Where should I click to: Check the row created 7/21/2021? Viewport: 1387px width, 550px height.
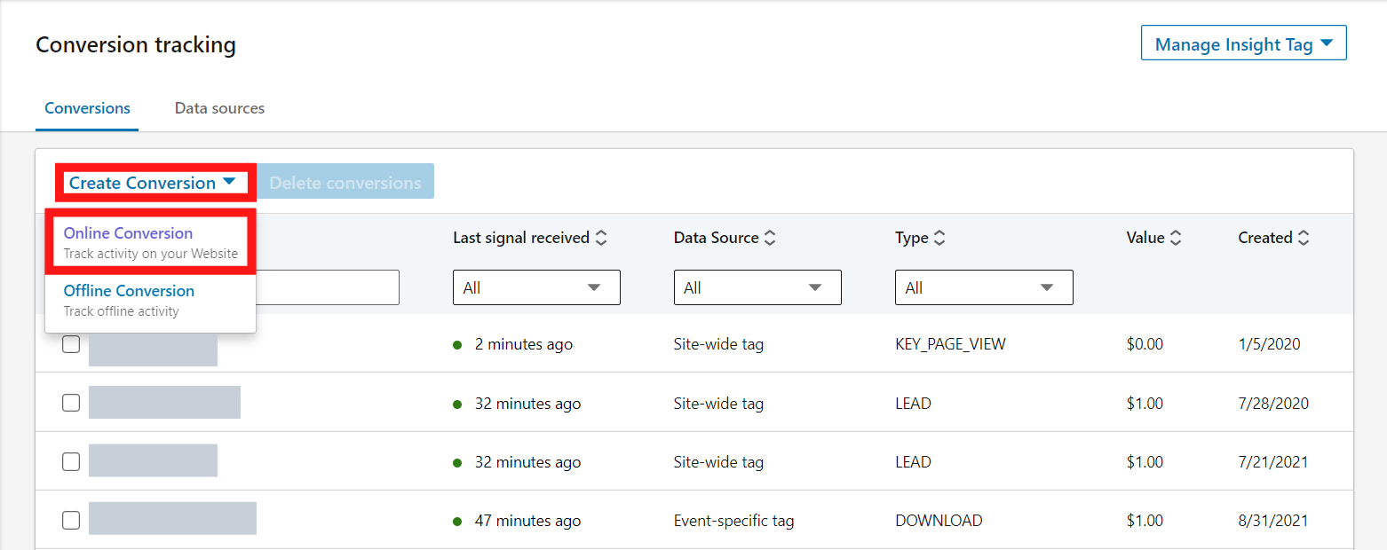tap(71, 461)
